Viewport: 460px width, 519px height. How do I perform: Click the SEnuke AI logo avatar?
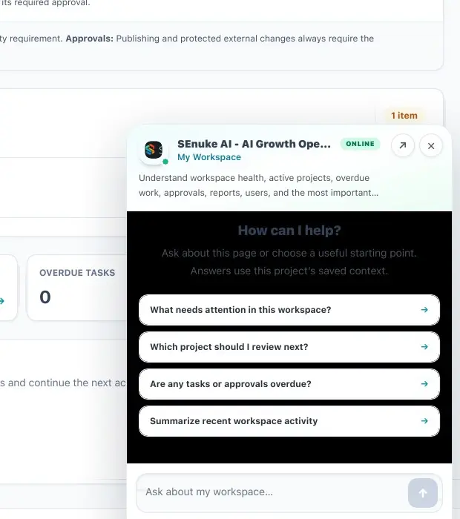154,150
